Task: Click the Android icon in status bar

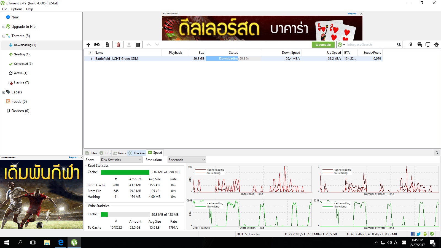Action: point(425,234)
